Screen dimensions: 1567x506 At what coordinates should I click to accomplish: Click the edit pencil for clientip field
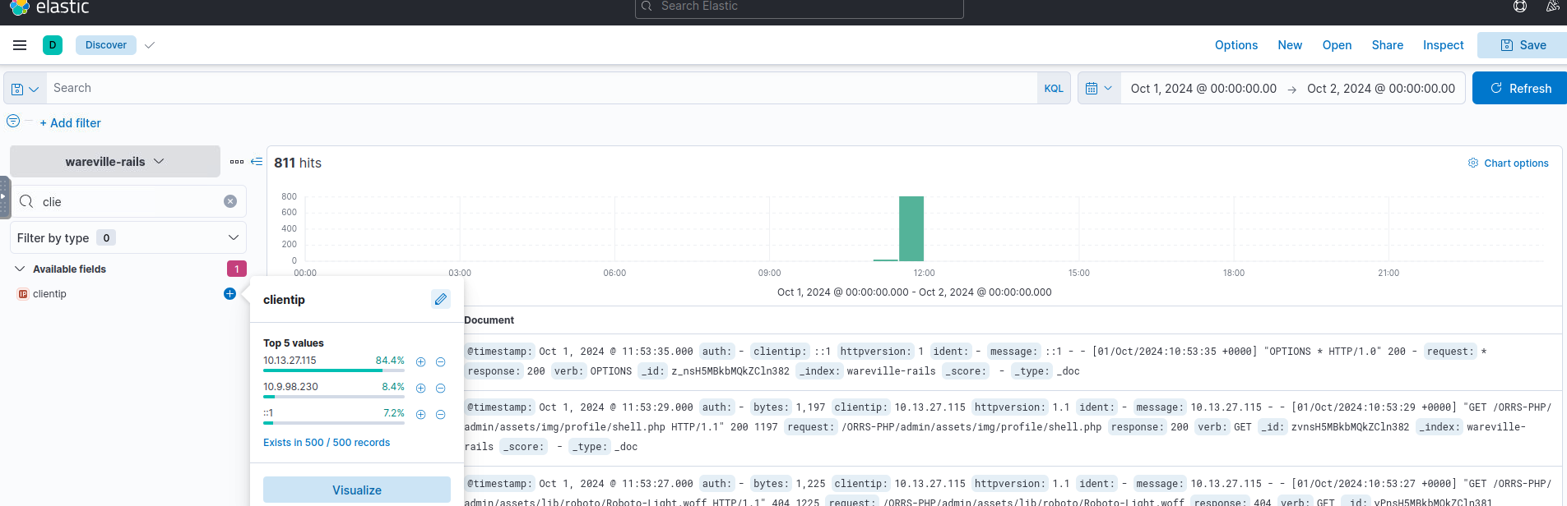pos(441,299)
